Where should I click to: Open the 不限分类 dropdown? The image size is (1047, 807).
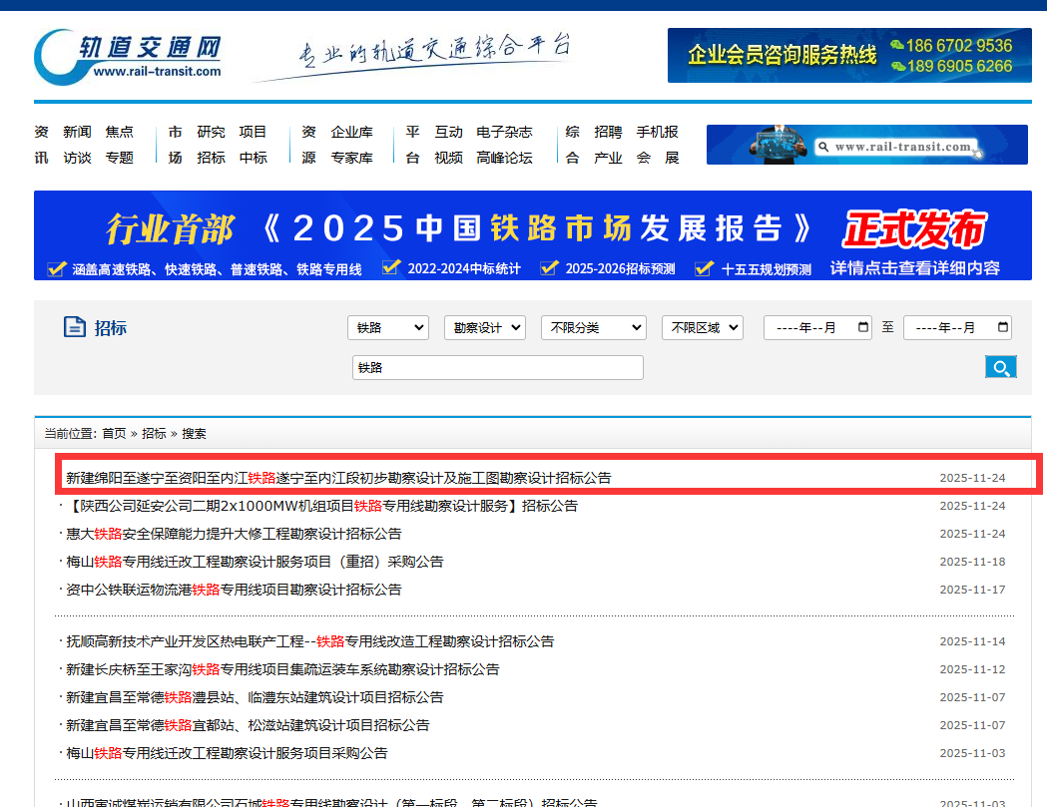(593, 327)
